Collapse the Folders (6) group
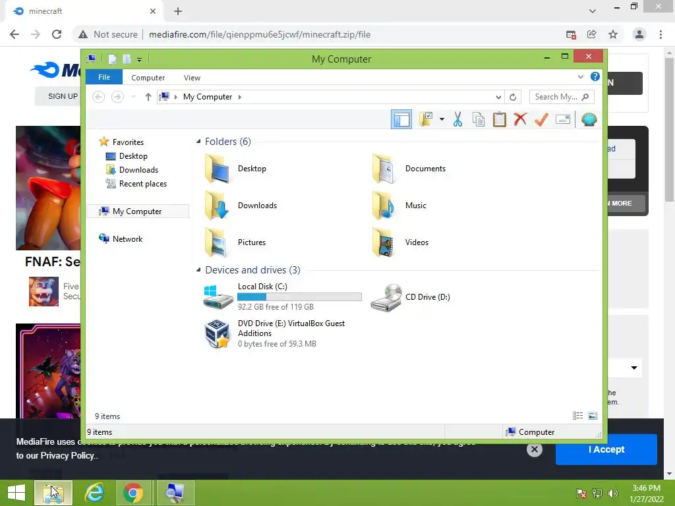Viewport: 675px width, 506px height. tap(198, 142)
